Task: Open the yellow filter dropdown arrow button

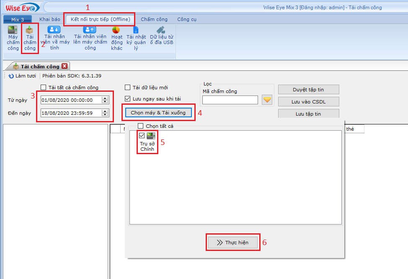Action: click(x=267, y=100)
